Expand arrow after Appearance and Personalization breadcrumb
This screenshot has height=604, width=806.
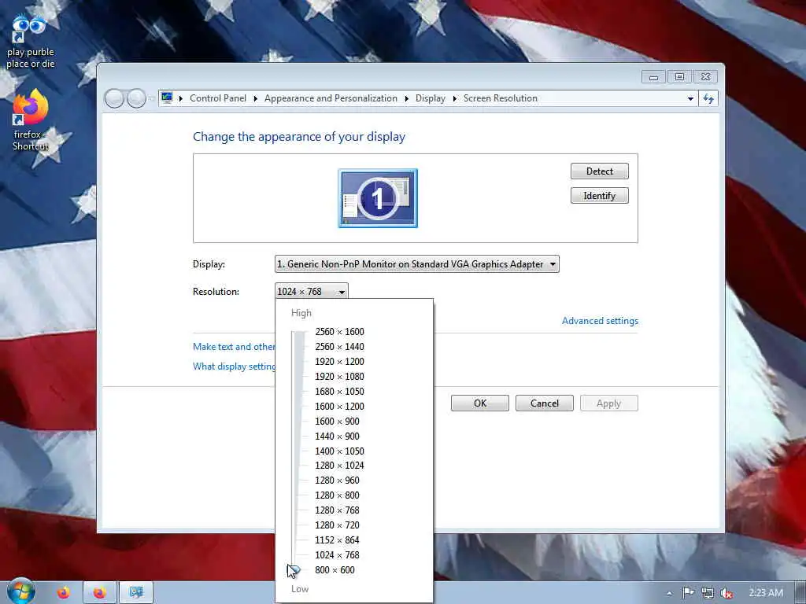point(407,98)
